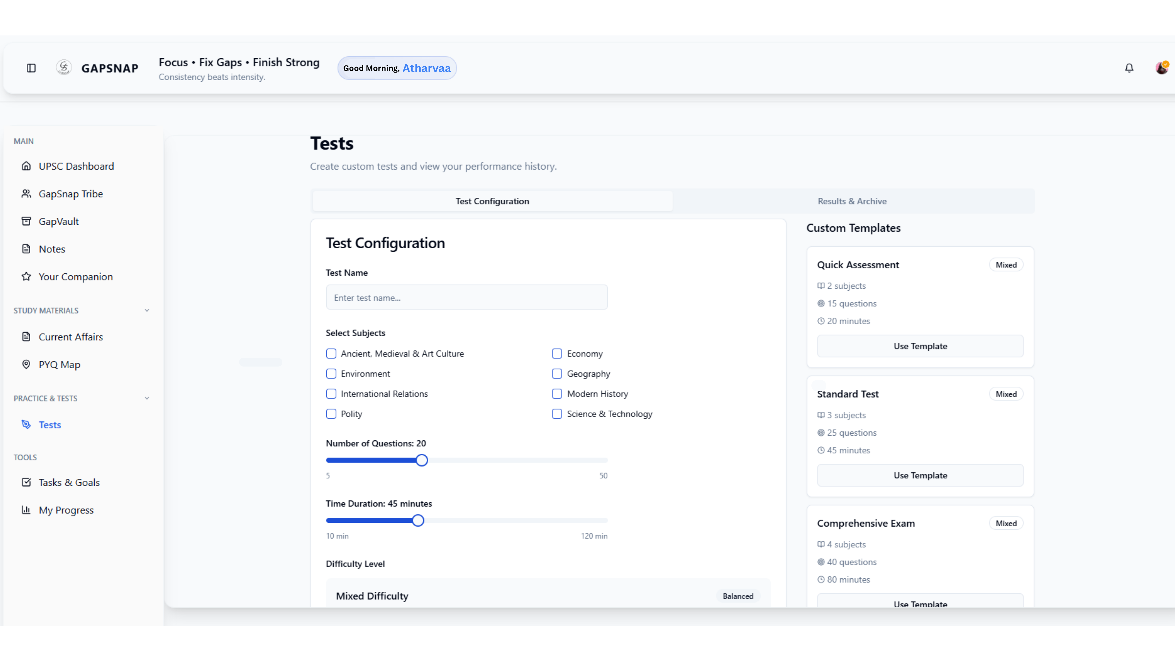Select the GapSnap Tribe icon
Image resolution: width=1175 pixels, height=660 pixels.
[x=27, y=194]
